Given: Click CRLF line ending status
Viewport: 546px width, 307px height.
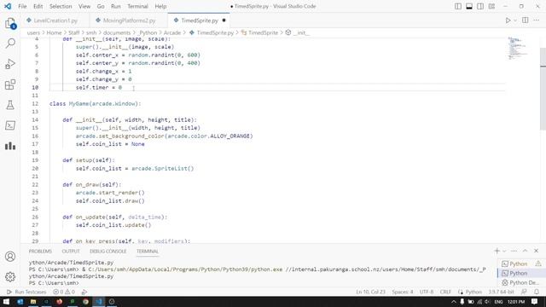Looking at the screenshot, I should [x=445, y=292].
